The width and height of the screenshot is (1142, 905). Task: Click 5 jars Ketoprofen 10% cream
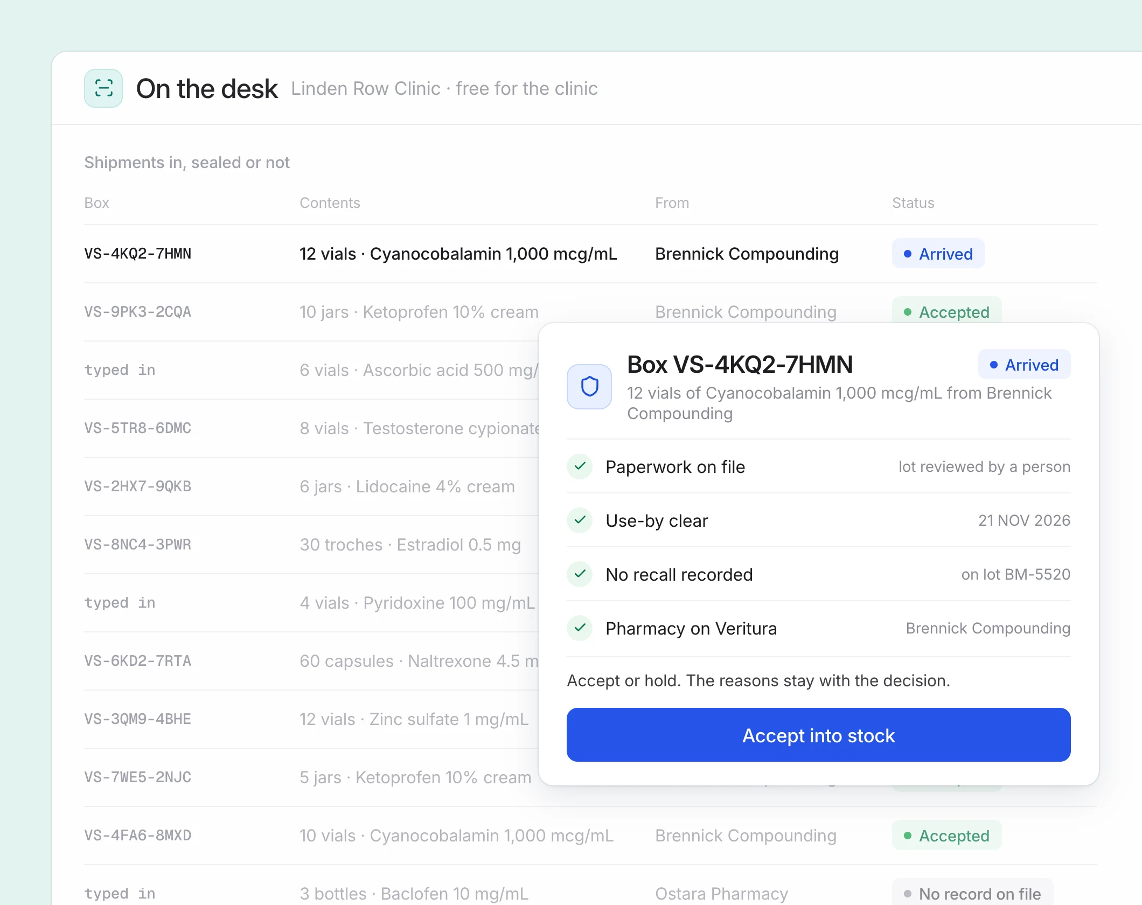(x=415, y=777)
